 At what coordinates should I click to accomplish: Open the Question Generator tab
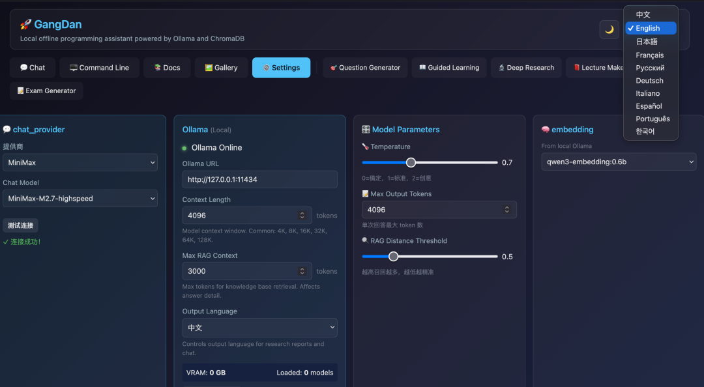point(365,68)
